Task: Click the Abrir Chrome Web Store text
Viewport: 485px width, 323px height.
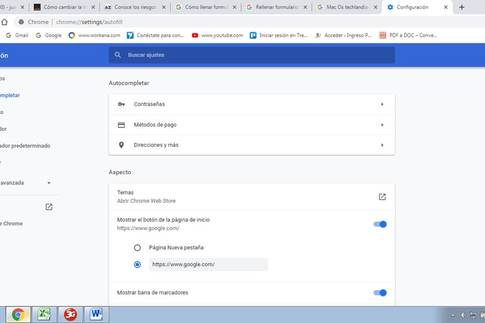Action: tap(146, 201)
